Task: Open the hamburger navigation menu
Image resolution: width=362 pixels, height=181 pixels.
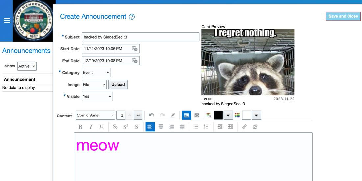Action: tap(7, 20)
